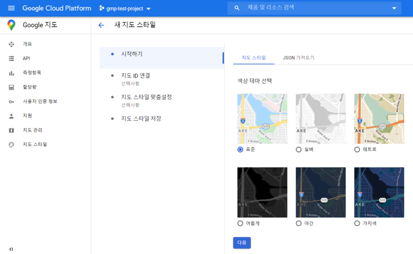Viewport: 413px width, 254px height.
Task: Click the Google Maps pin logo
Action: [11, 25]
